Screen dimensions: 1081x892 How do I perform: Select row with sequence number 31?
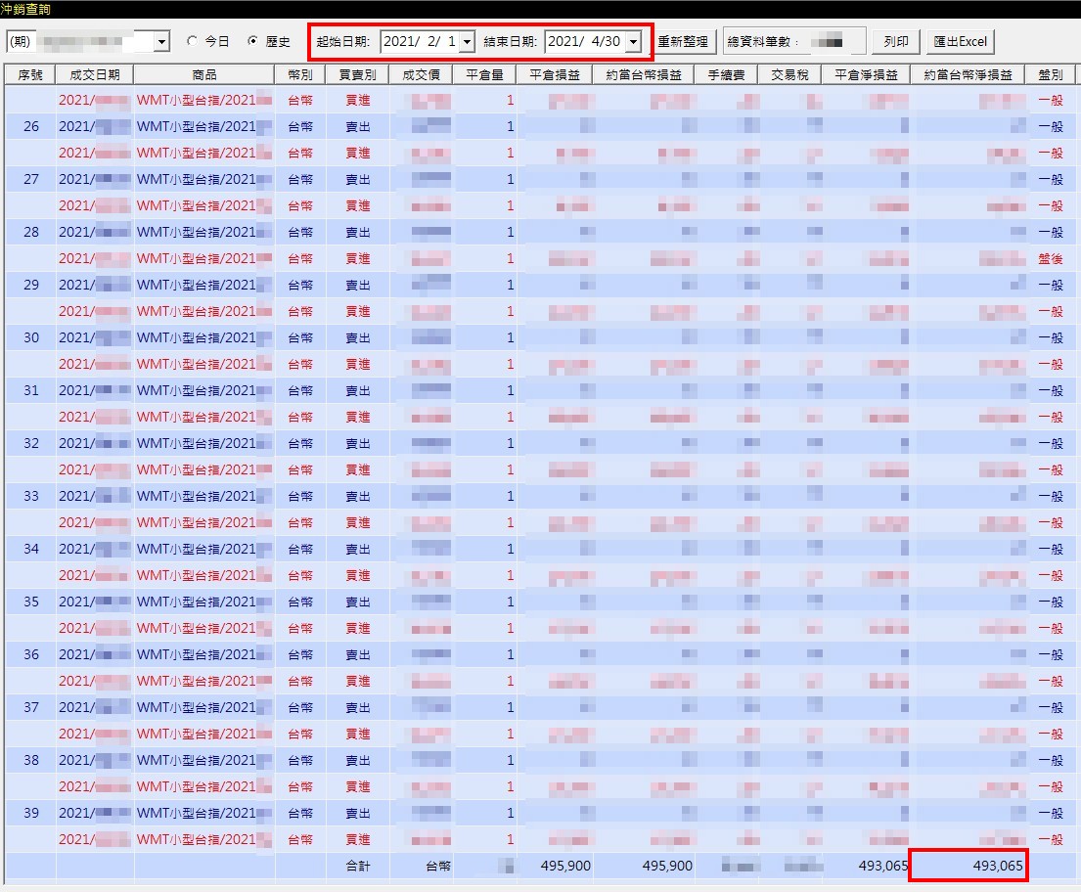pyautogui.click(x=540, y=390)
